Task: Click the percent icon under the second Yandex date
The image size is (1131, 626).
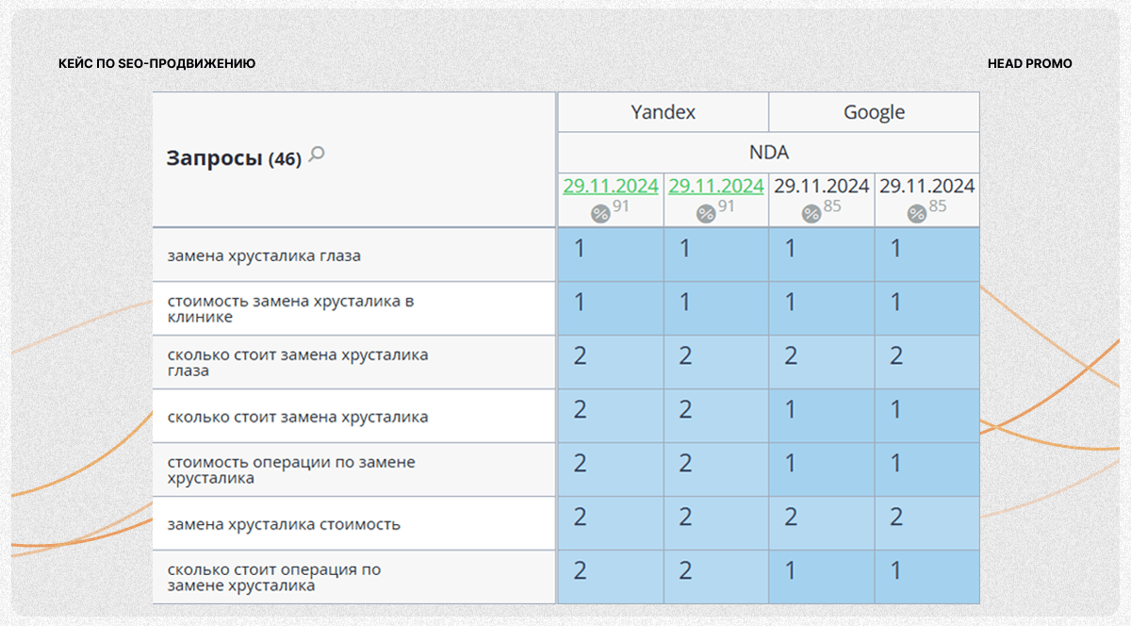Action: tap(706, 214)
